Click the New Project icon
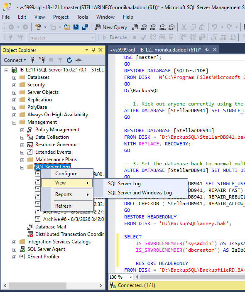 (38, 27)
